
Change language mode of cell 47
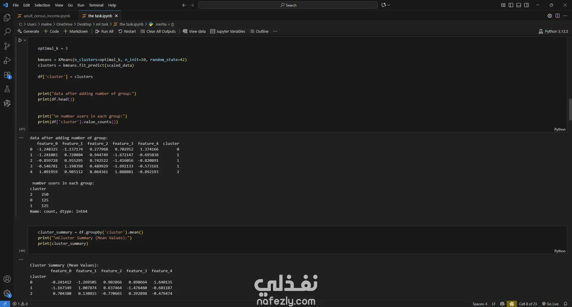click(560, 129)
